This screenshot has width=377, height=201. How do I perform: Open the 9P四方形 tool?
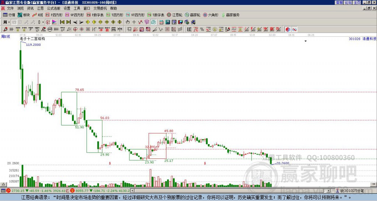74,15
